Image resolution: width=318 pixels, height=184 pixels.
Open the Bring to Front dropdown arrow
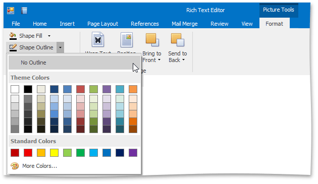point(159,60)
